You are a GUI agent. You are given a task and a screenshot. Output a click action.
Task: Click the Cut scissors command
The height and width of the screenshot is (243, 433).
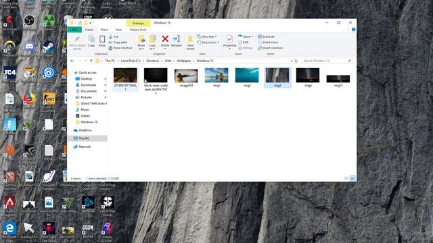[114, 36]
